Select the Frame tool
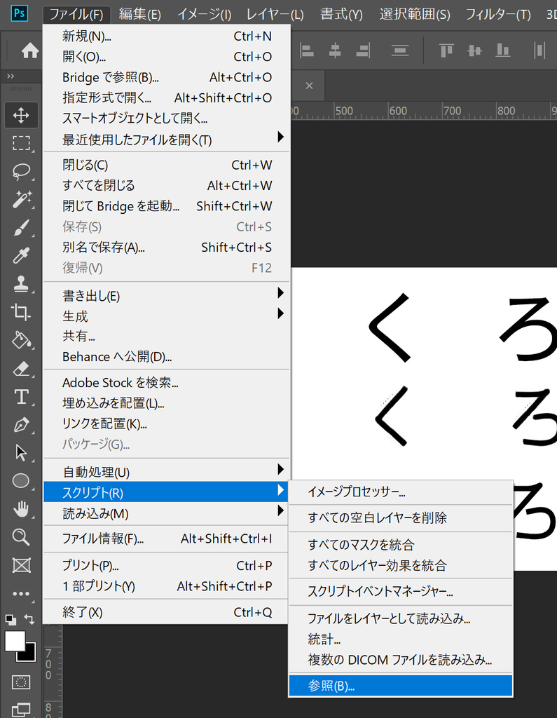The width and height of the screenshot is (557, 718). pyautogui.click(x=21, y=566)
